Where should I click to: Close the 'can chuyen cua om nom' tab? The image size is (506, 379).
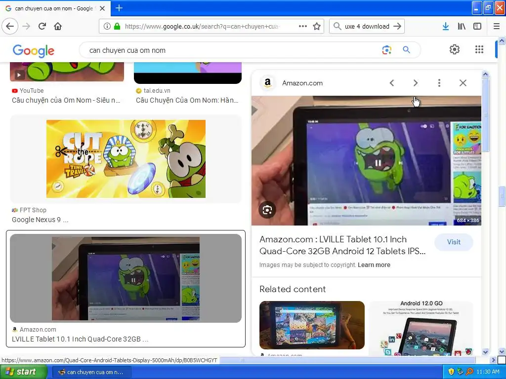[x=102, y=8]
